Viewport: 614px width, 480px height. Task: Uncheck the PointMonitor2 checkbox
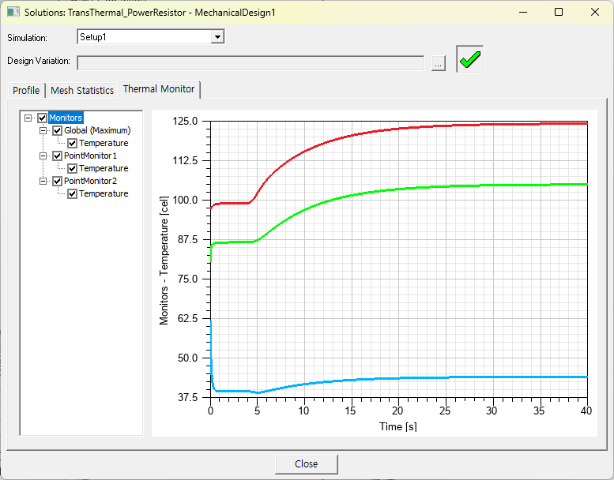pyautogui.click(x=57, y=181)
